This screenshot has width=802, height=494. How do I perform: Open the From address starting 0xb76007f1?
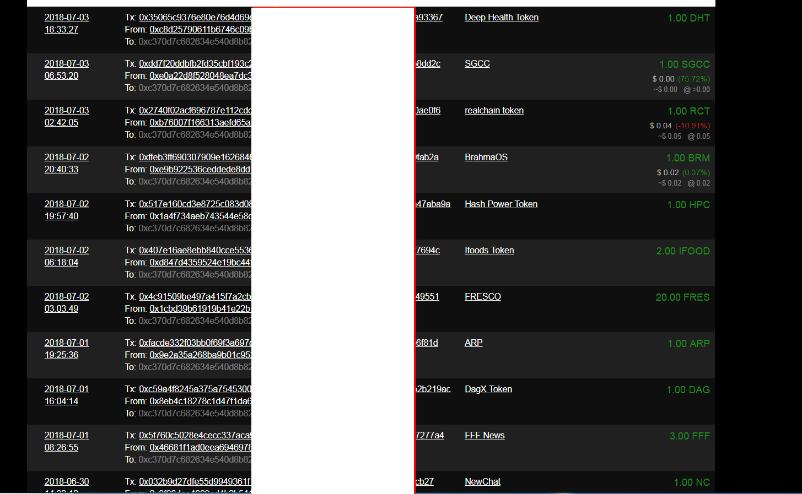coord(201,123)
